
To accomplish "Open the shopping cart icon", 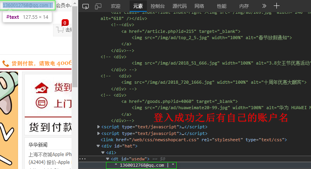I will coord(60,30).
